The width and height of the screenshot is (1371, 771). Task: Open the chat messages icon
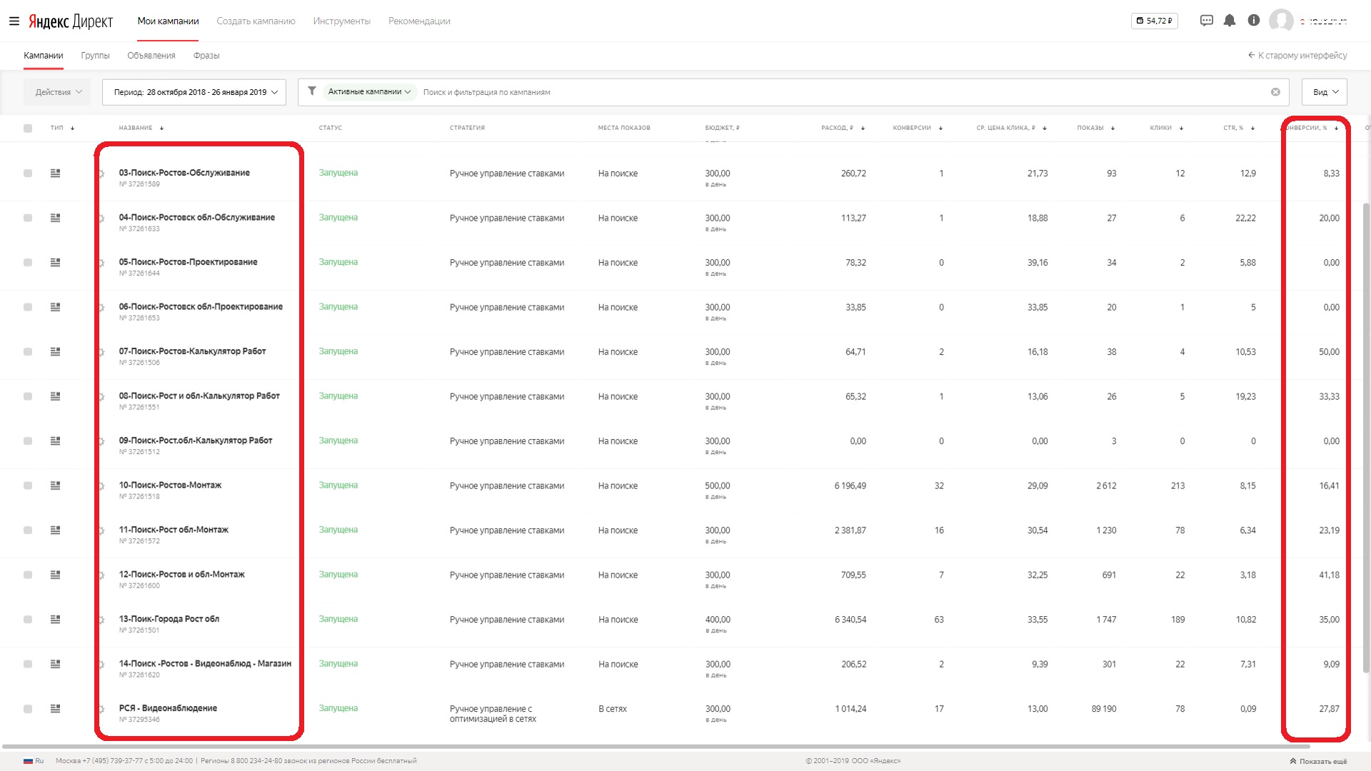click(x=1206, y=21)
